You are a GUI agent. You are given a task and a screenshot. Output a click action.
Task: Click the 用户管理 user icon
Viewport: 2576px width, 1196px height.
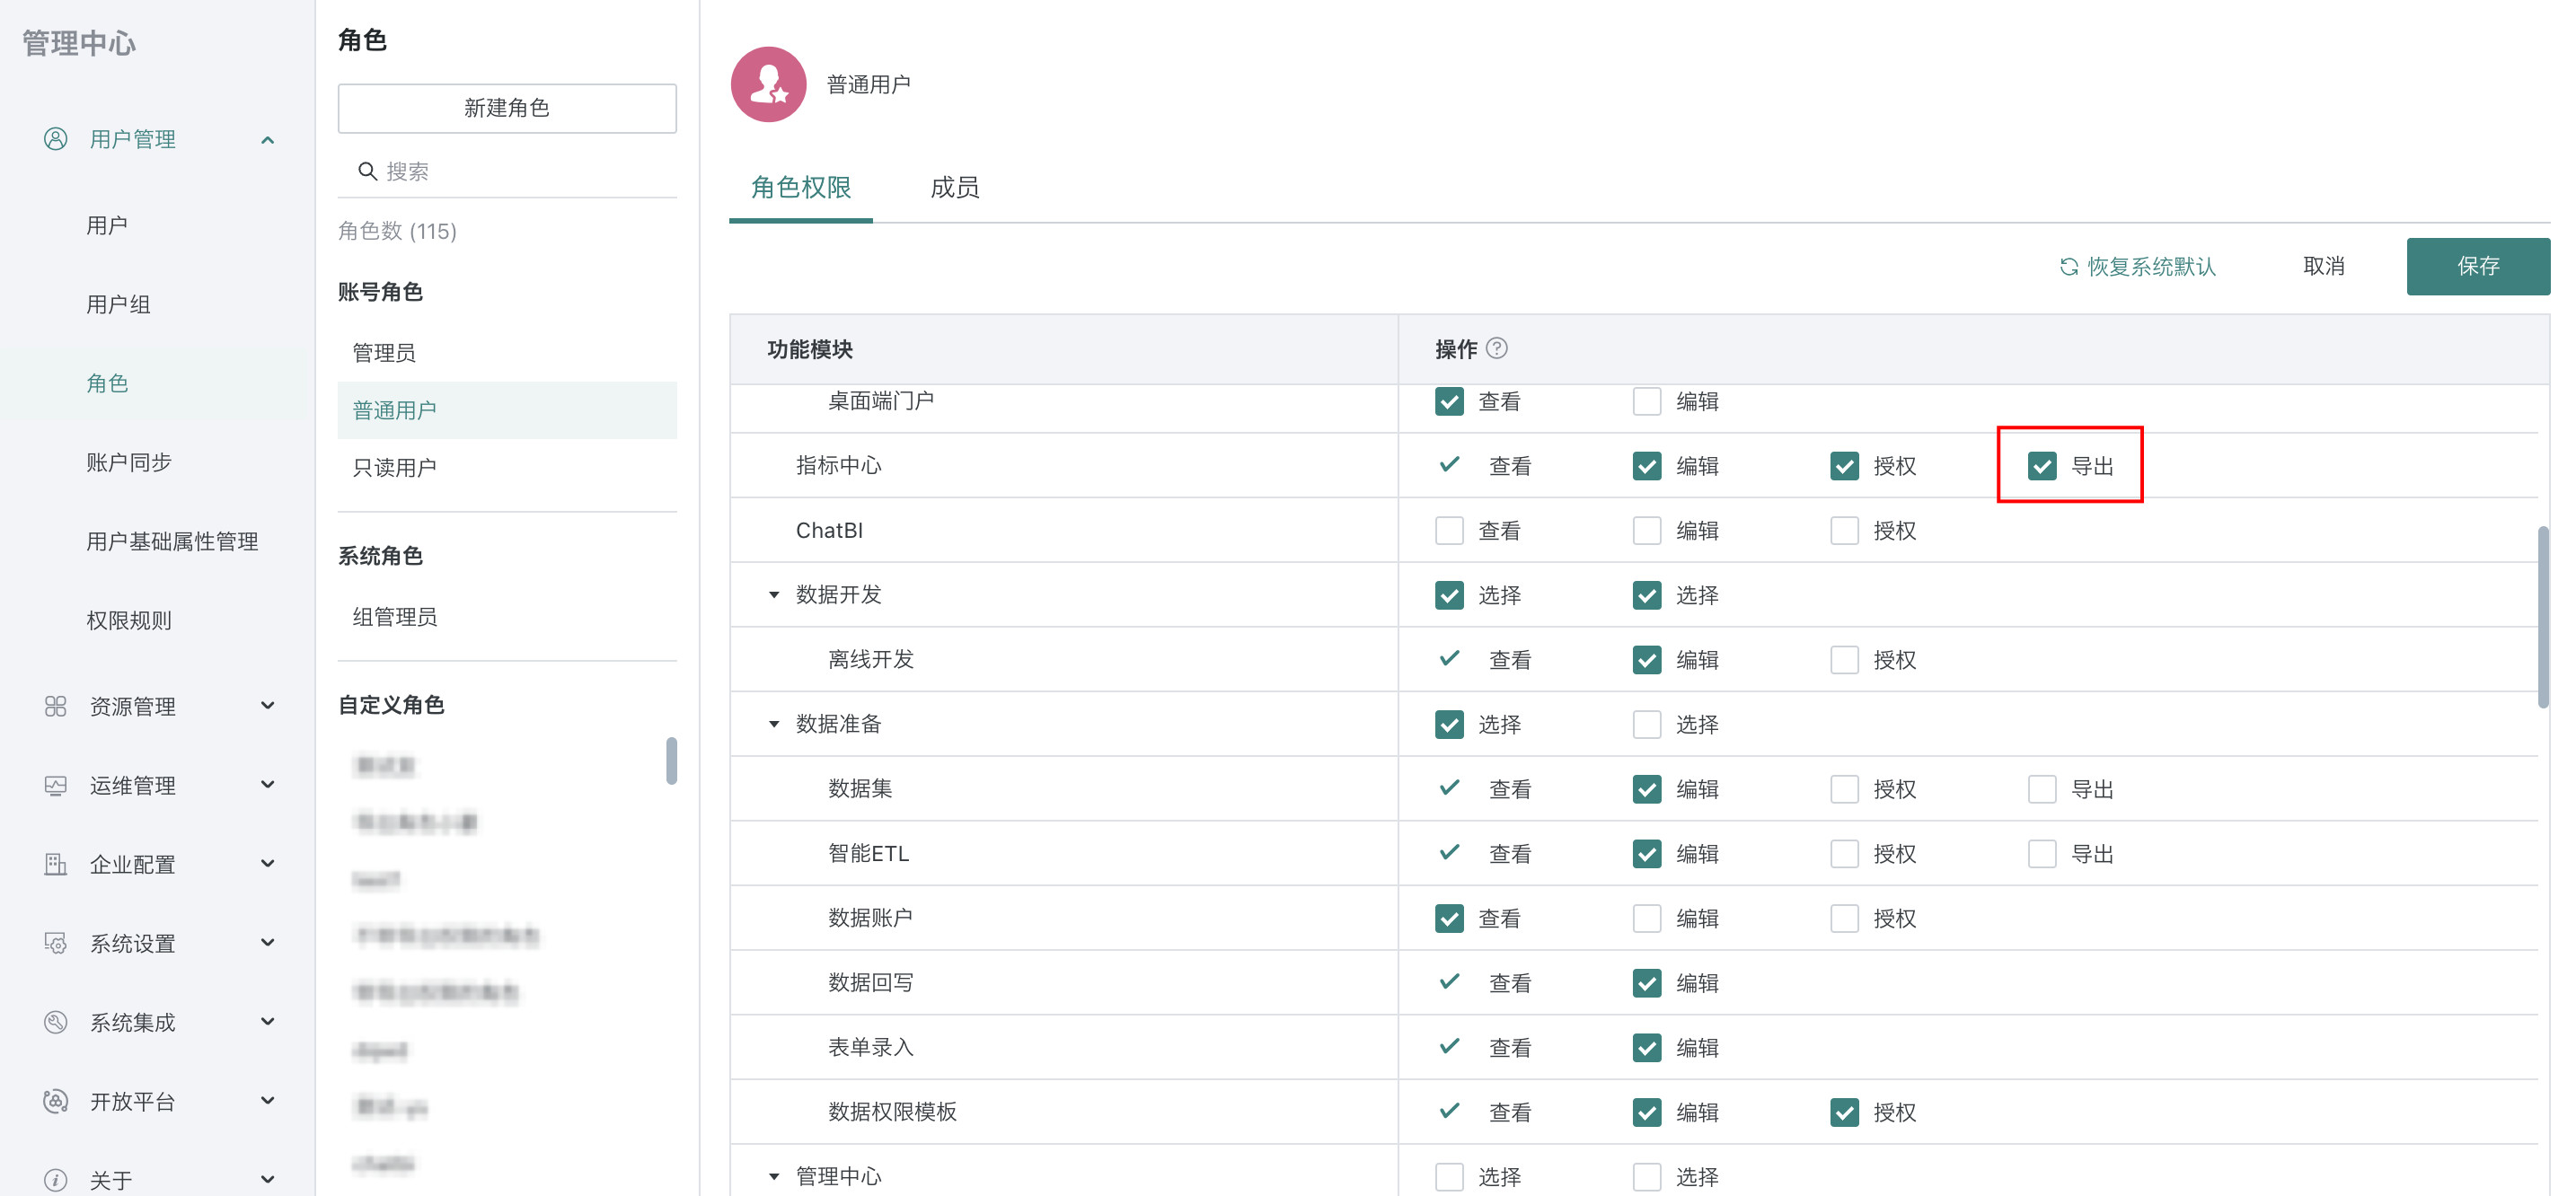[x=56, y=139]
